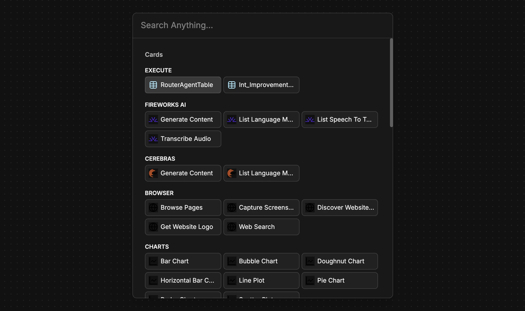The image size is (525, 311).
Task: Pick the Doughnut Chart card
Action: click(x=340, y=261)
